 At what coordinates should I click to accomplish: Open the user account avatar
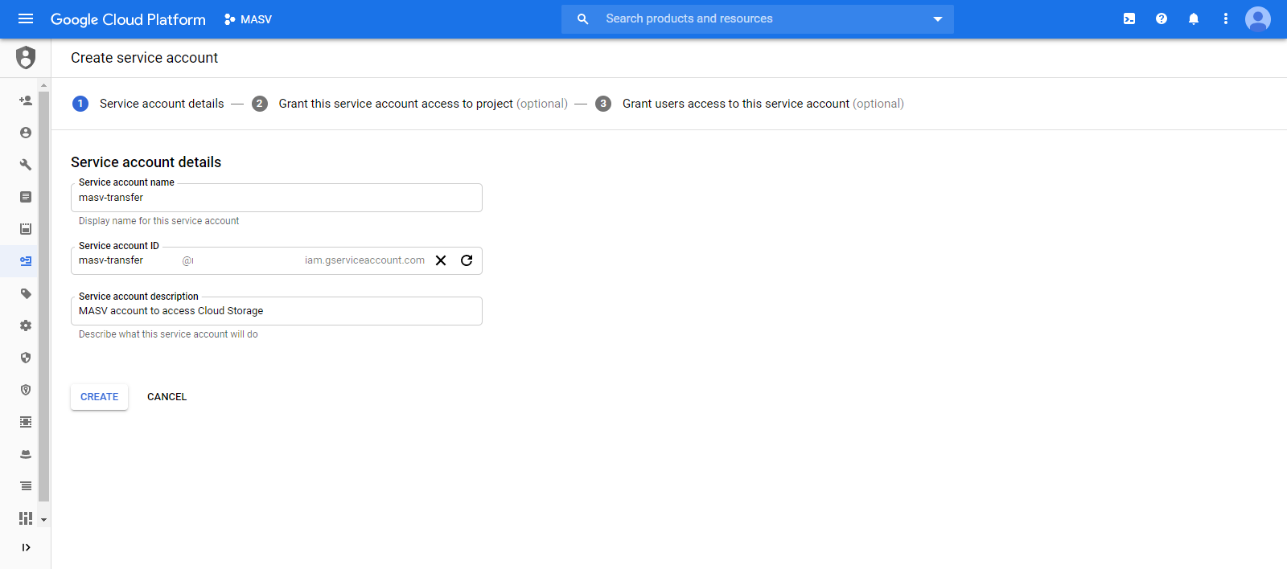[1258, 18]
